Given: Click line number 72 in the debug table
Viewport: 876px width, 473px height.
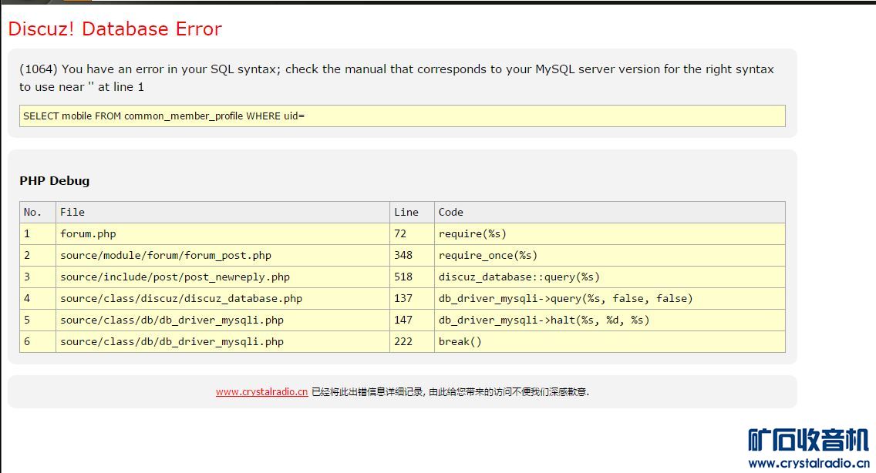Looking at the screenshot, I should point(412,234).
